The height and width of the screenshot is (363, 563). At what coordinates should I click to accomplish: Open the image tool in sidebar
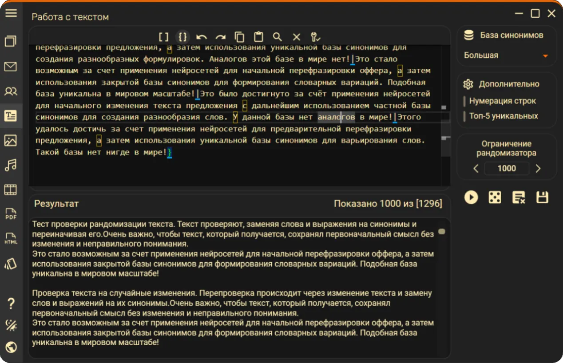pyautogui.click(x=11, y=141)
